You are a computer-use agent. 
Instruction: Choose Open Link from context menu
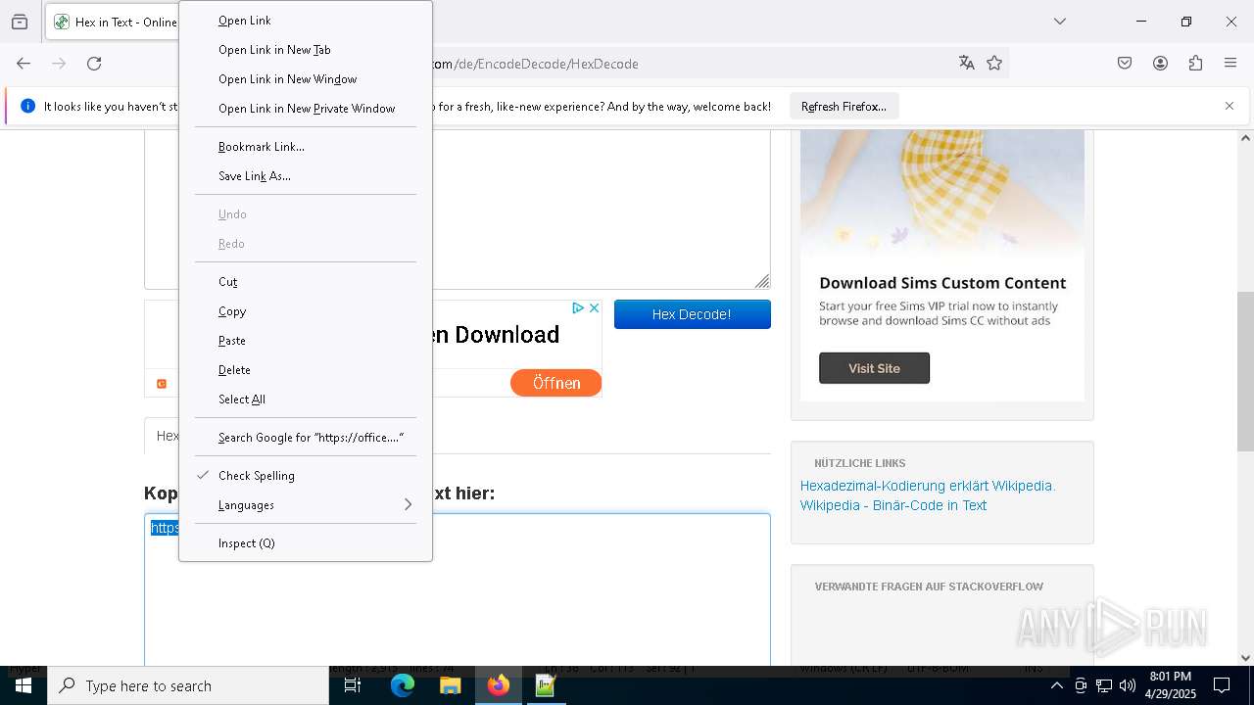(x=306, y=21)
